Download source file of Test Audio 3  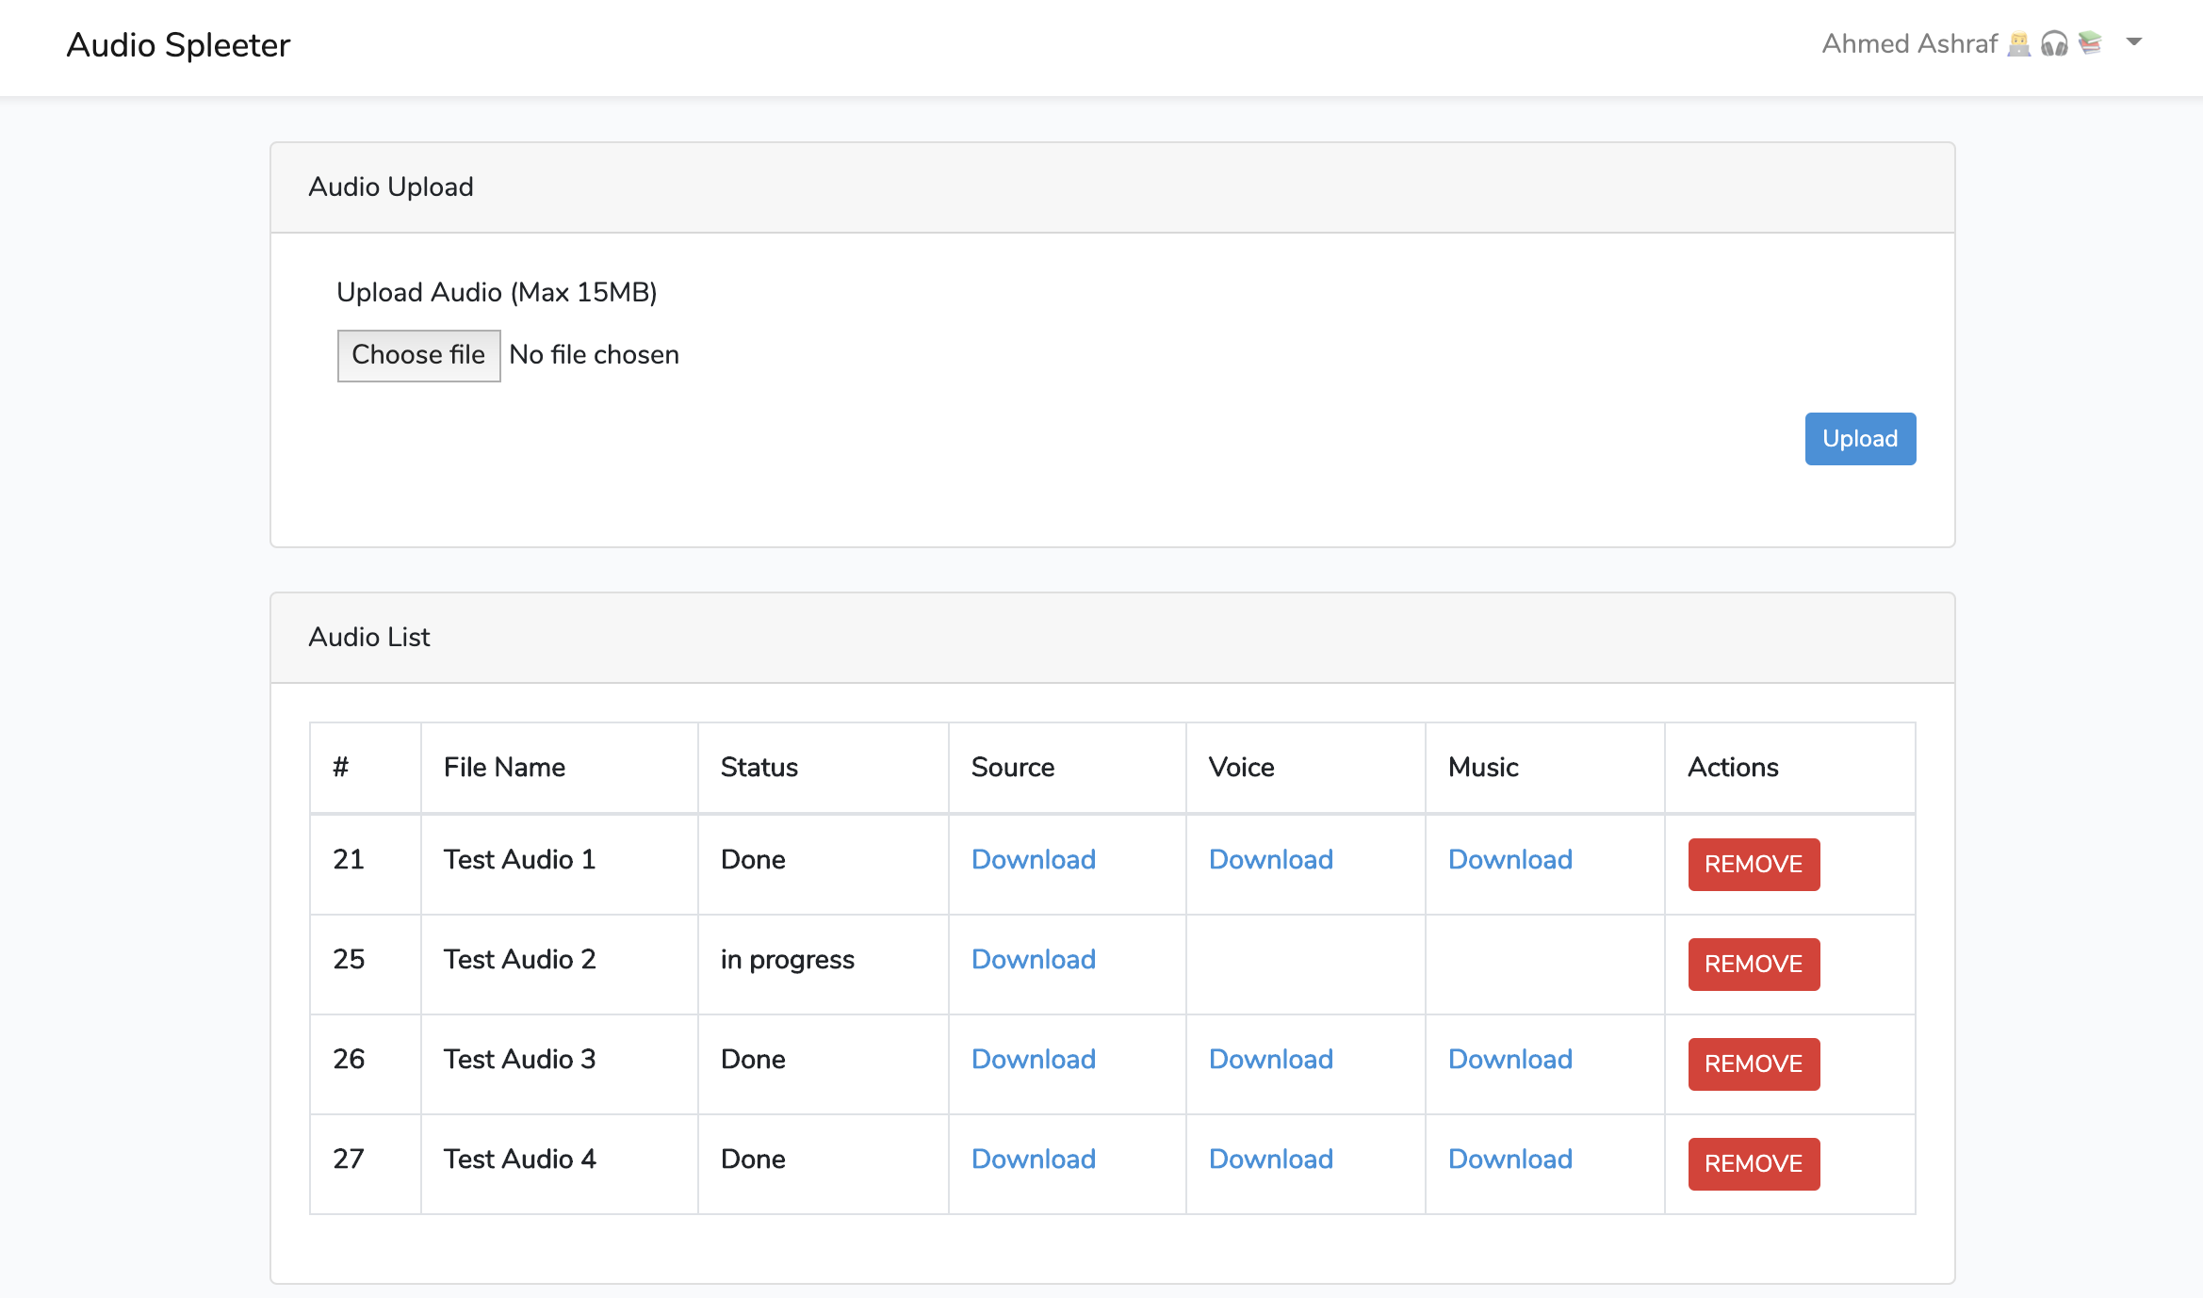point(1033,1059)
